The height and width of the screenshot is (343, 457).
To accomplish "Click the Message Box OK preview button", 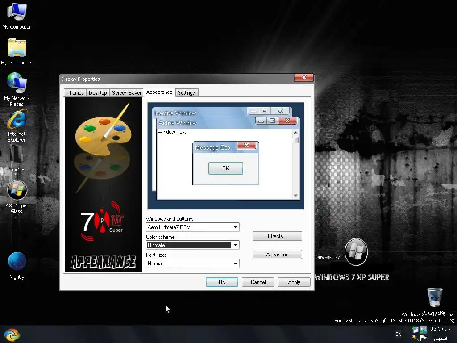I will (225, 168).
